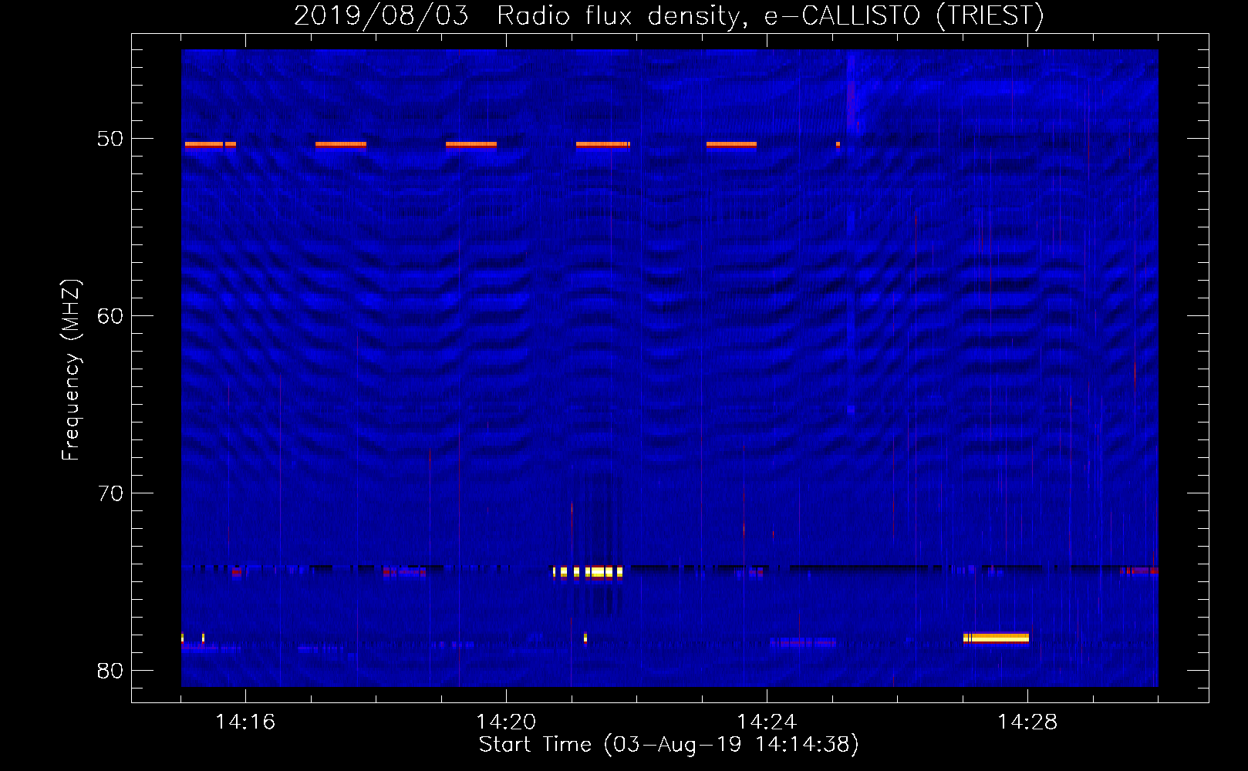Click the 'Frequency (MHZ)' axis label
Image resolution: width=1248 pixels, height=771 pixels.
pyautogui.click(x=71, y=370)
